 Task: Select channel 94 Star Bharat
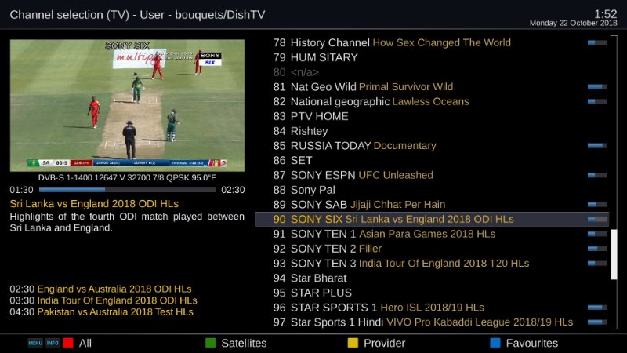coord(432,278)
